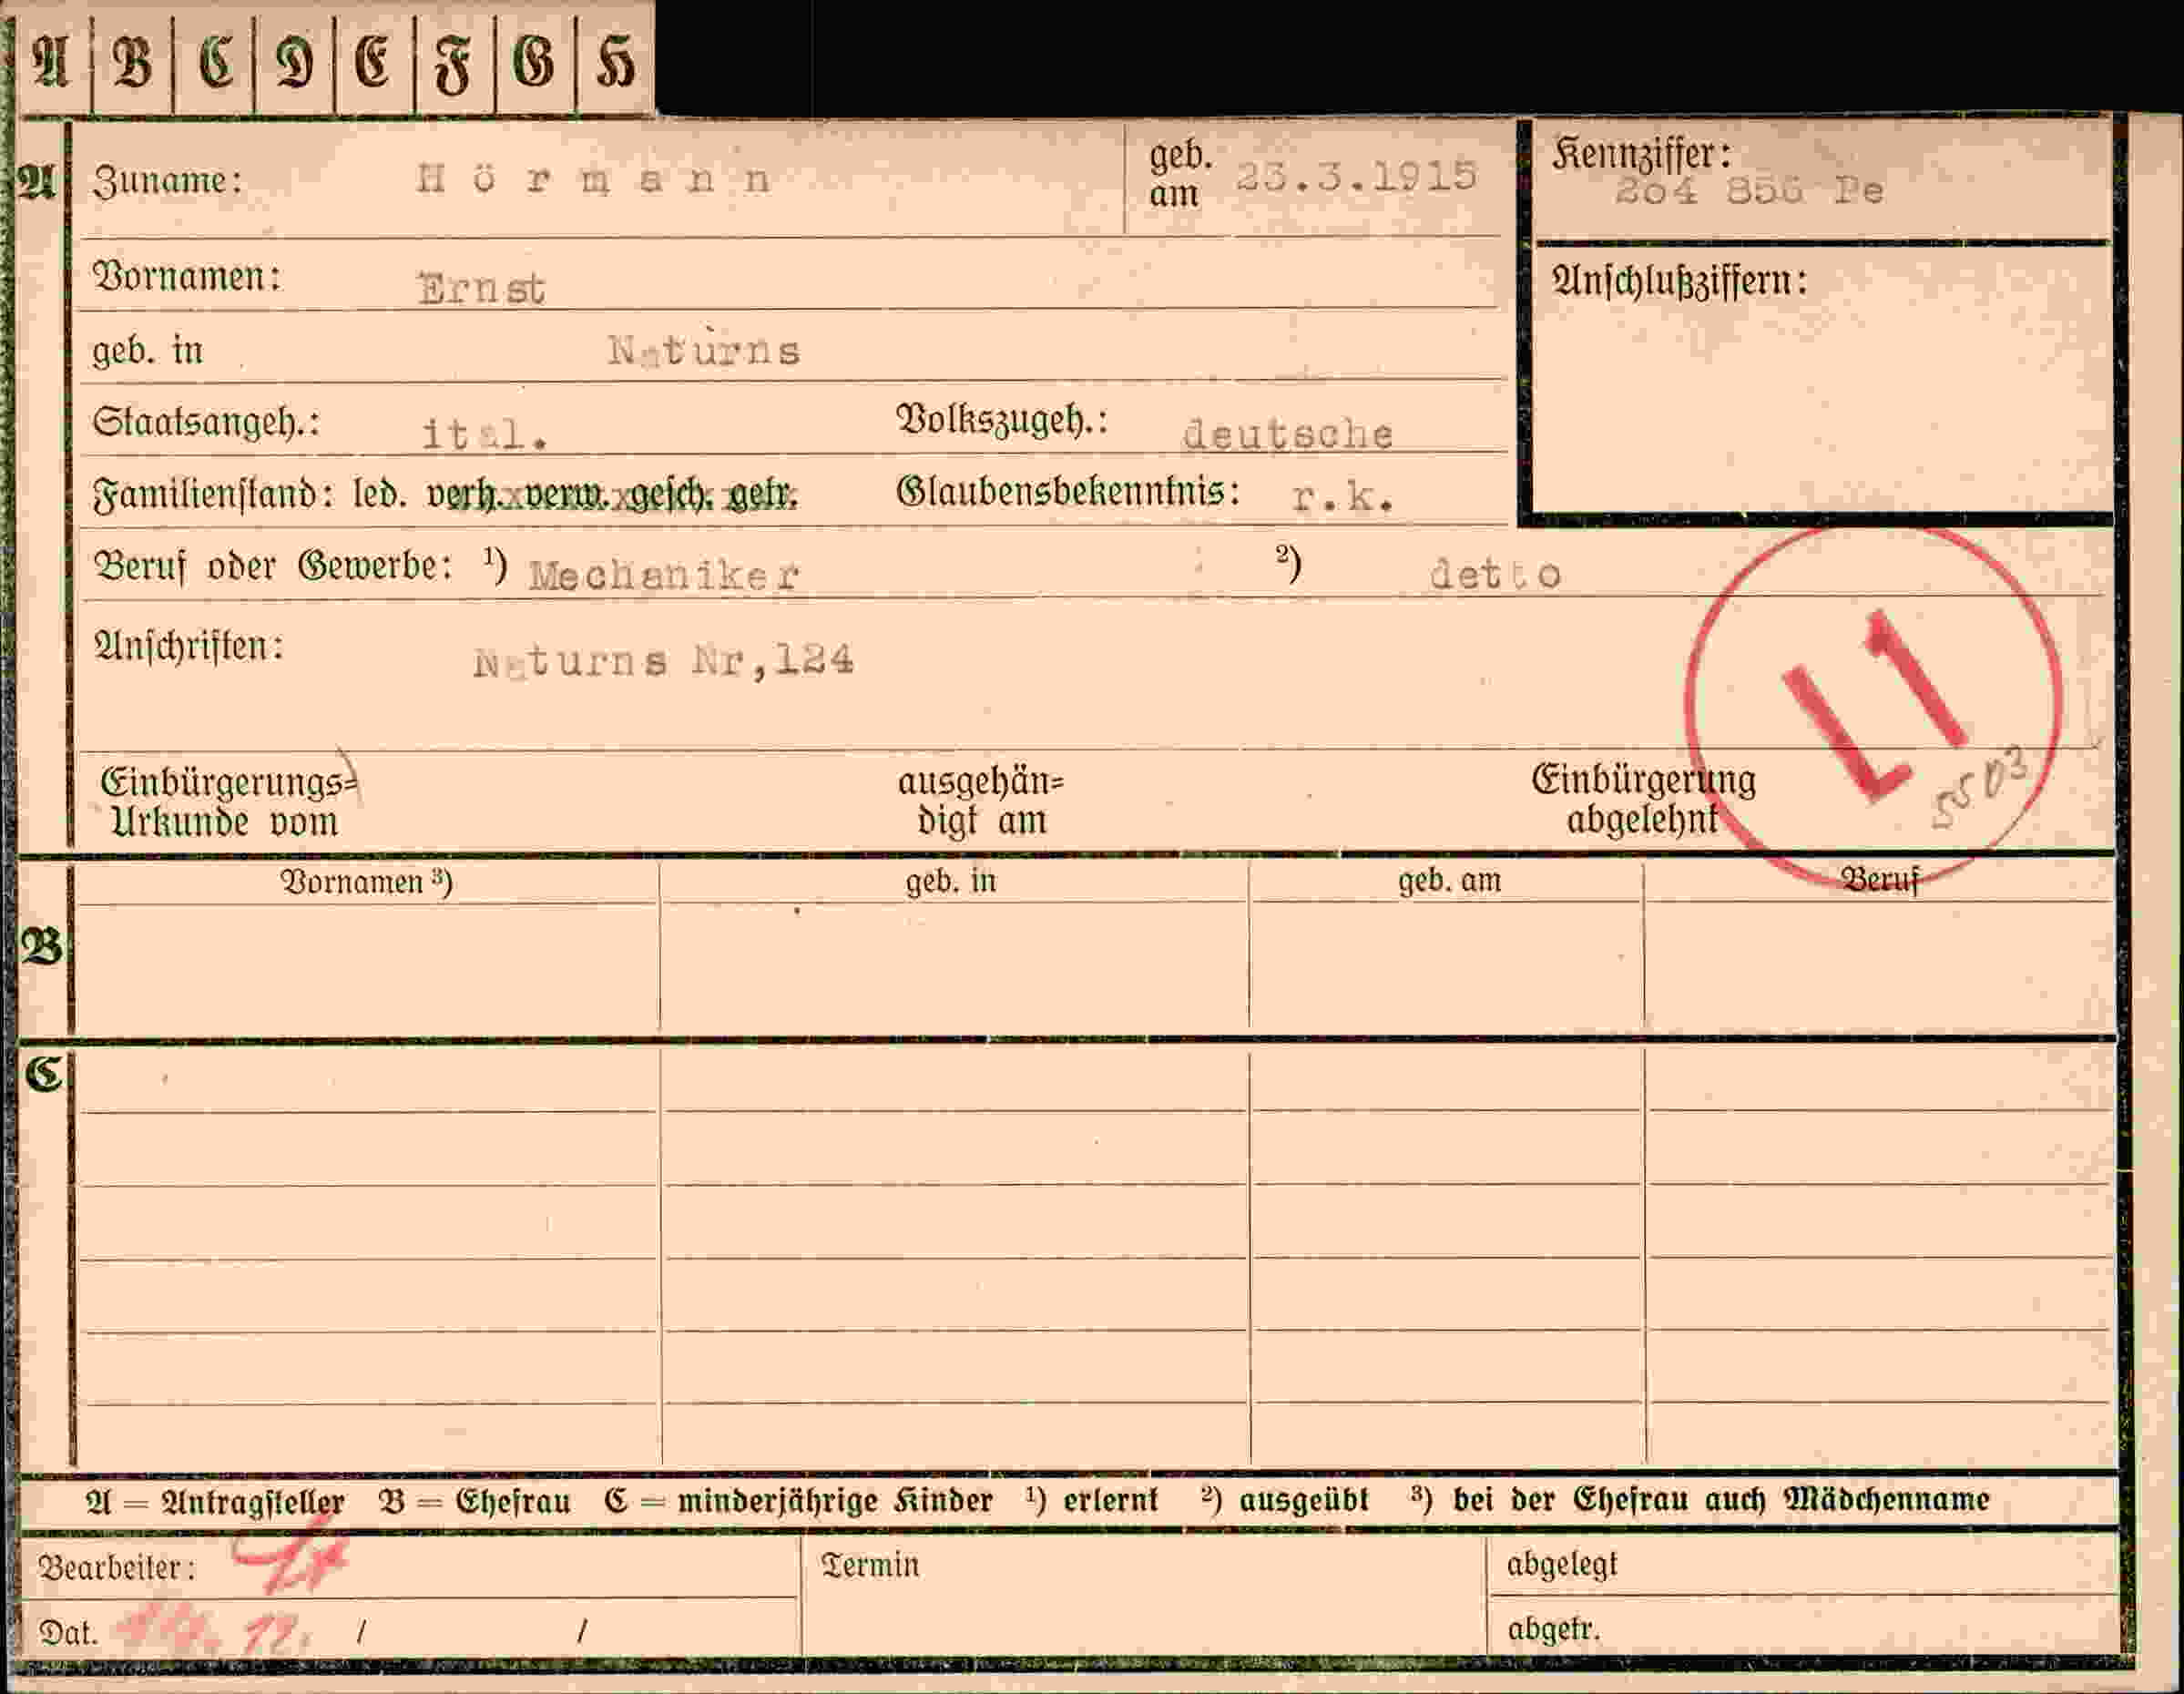Click the 'Volkszugeh.:' label
This screenshot has height=1694, width=2184.
pyautogui.click(x=1002, y=421)
